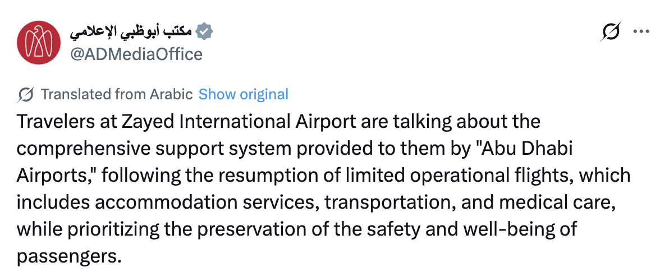Toggle translation with "Show original"
The image size is (660, 276).
click(243, 94)
